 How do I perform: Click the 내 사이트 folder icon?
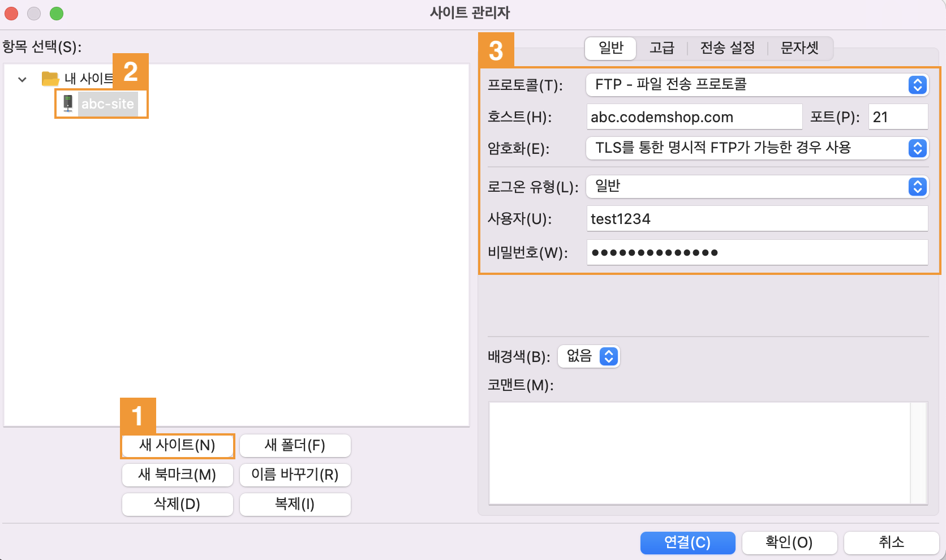50,79
